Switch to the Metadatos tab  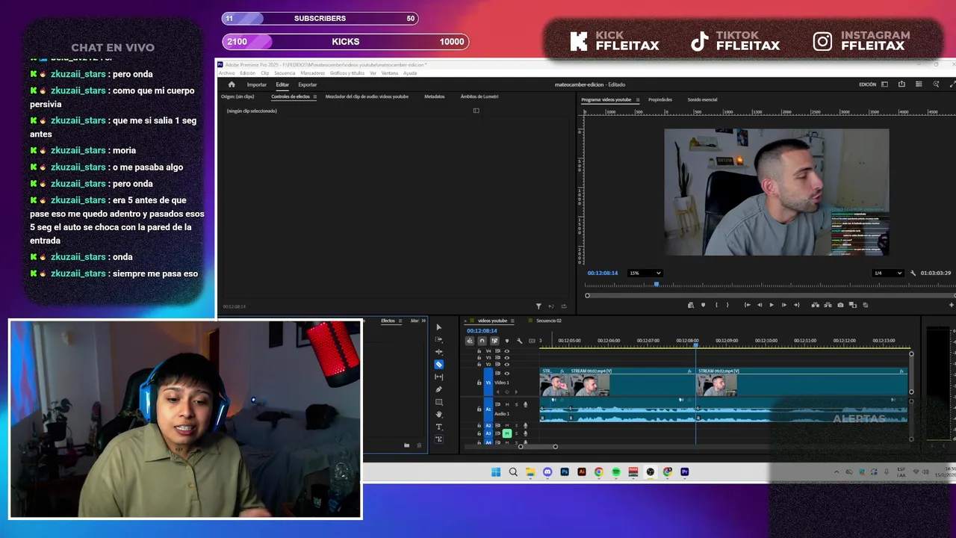click(x=435, y=96)
